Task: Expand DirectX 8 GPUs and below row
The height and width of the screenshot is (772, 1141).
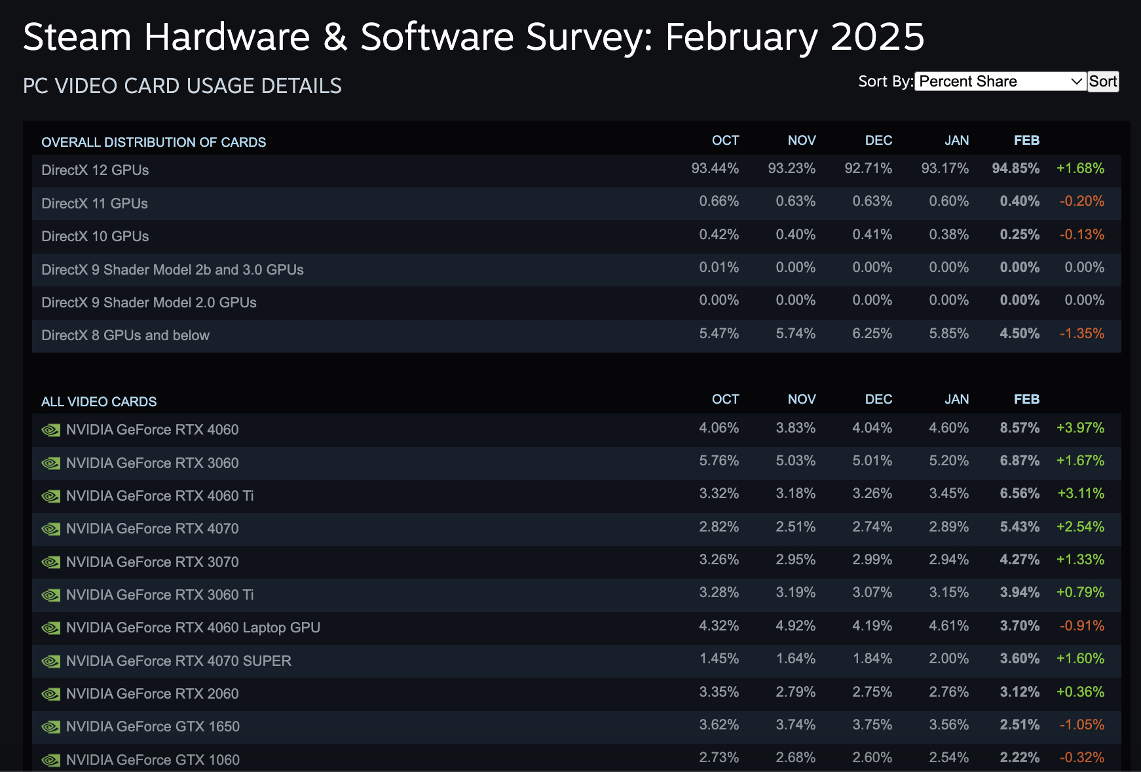Action: pos(576,336)
